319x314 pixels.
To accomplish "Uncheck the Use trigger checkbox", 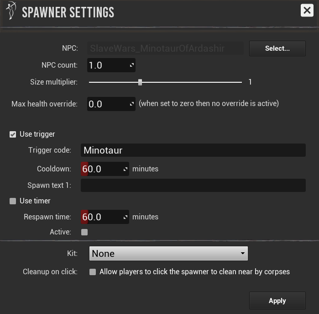I will (13, 134).
